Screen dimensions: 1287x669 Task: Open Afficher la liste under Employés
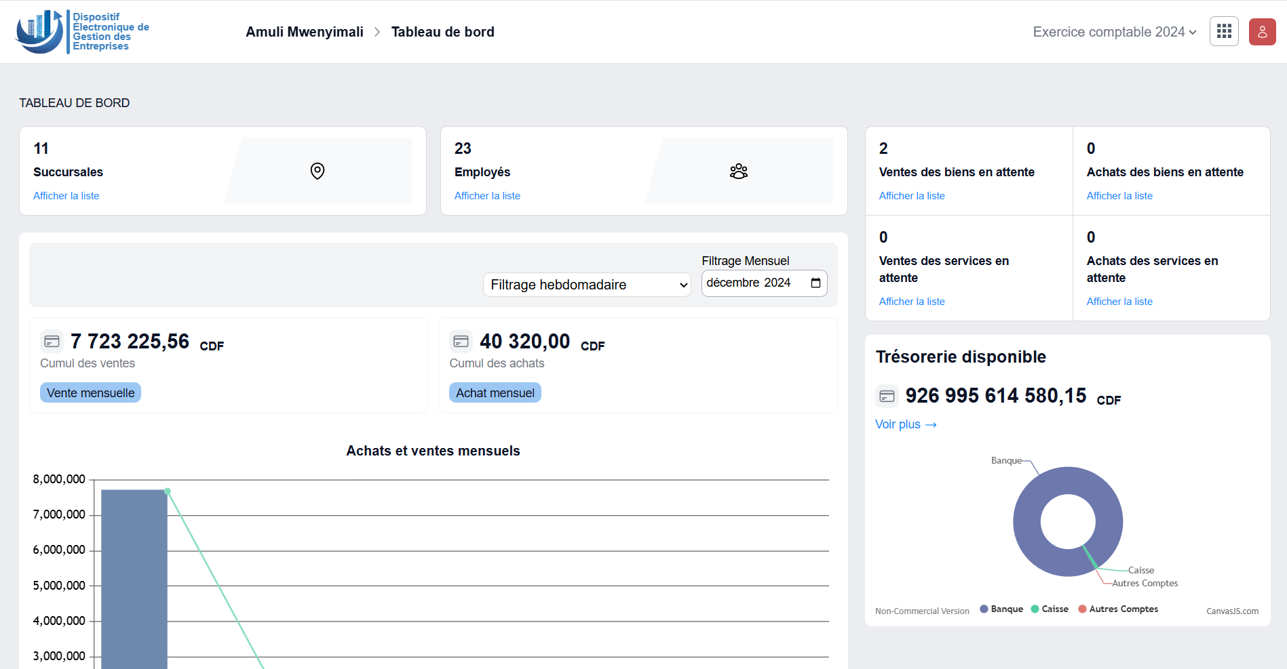pos(487,195)
